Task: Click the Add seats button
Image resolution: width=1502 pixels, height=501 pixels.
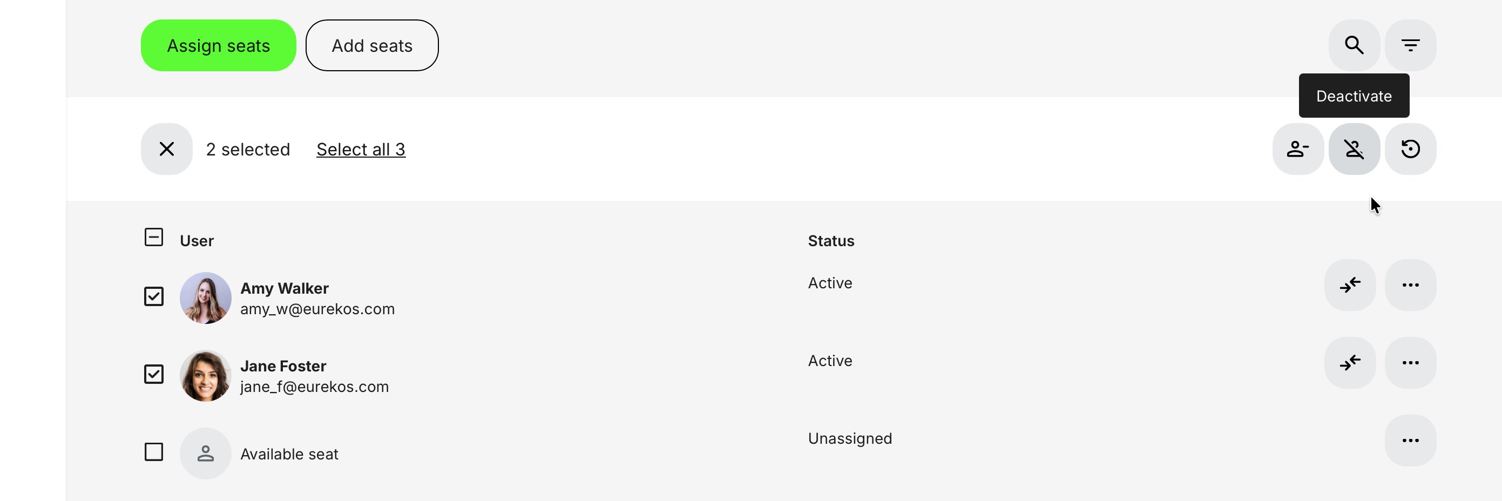Action: pyautogui.click(x=372, y=45)
